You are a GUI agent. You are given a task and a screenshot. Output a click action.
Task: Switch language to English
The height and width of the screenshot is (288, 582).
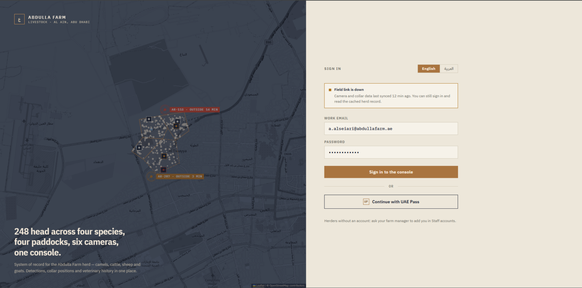pyautogui.click(x=428, y=69)
